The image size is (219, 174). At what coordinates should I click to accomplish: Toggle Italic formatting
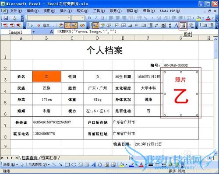click(x=96, y=18)
